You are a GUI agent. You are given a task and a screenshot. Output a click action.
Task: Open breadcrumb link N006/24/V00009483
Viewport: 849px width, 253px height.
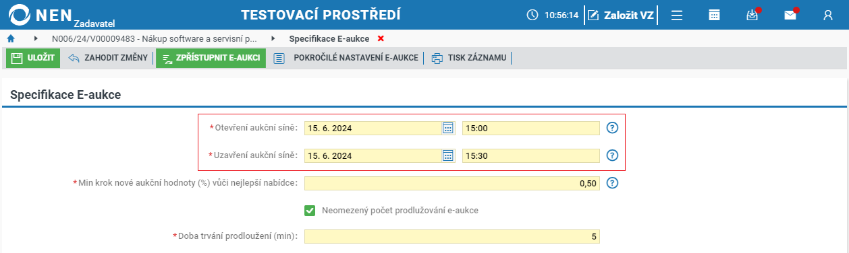tap(154, 39)
